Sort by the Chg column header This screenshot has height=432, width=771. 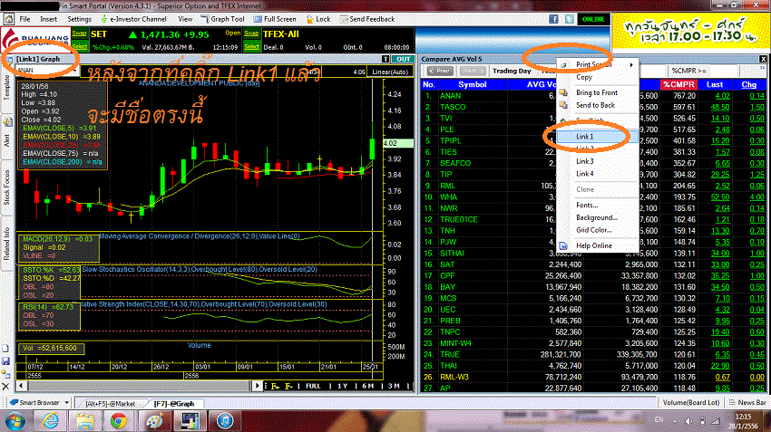click(749, 84)
